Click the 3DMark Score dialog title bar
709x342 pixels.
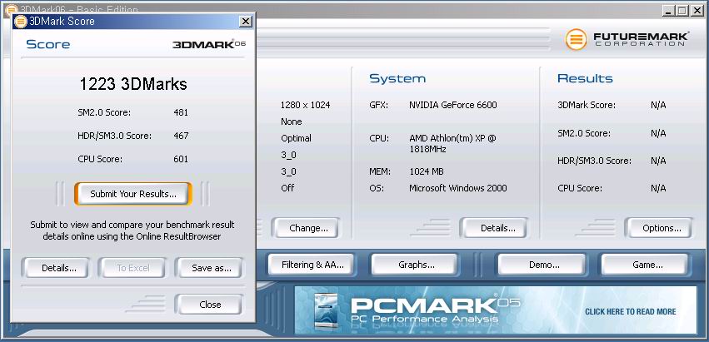133,22
